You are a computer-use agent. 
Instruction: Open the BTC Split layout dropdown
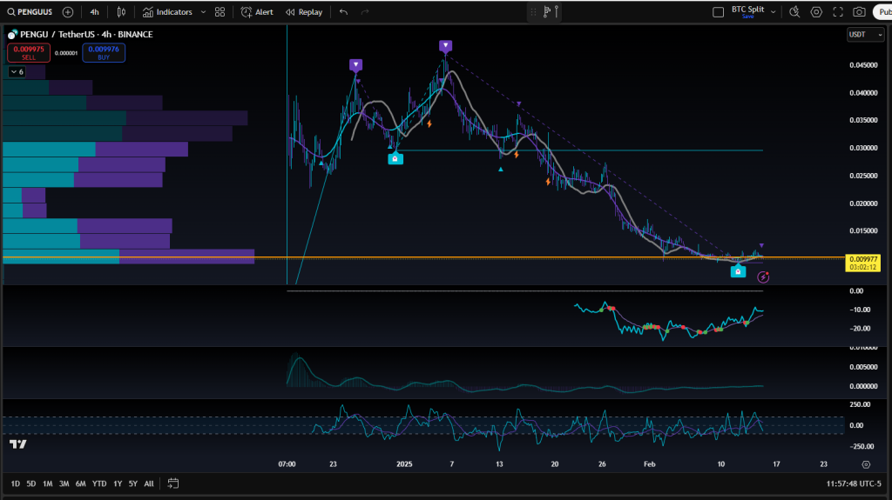pyautogui.click(x=774, y=12)
